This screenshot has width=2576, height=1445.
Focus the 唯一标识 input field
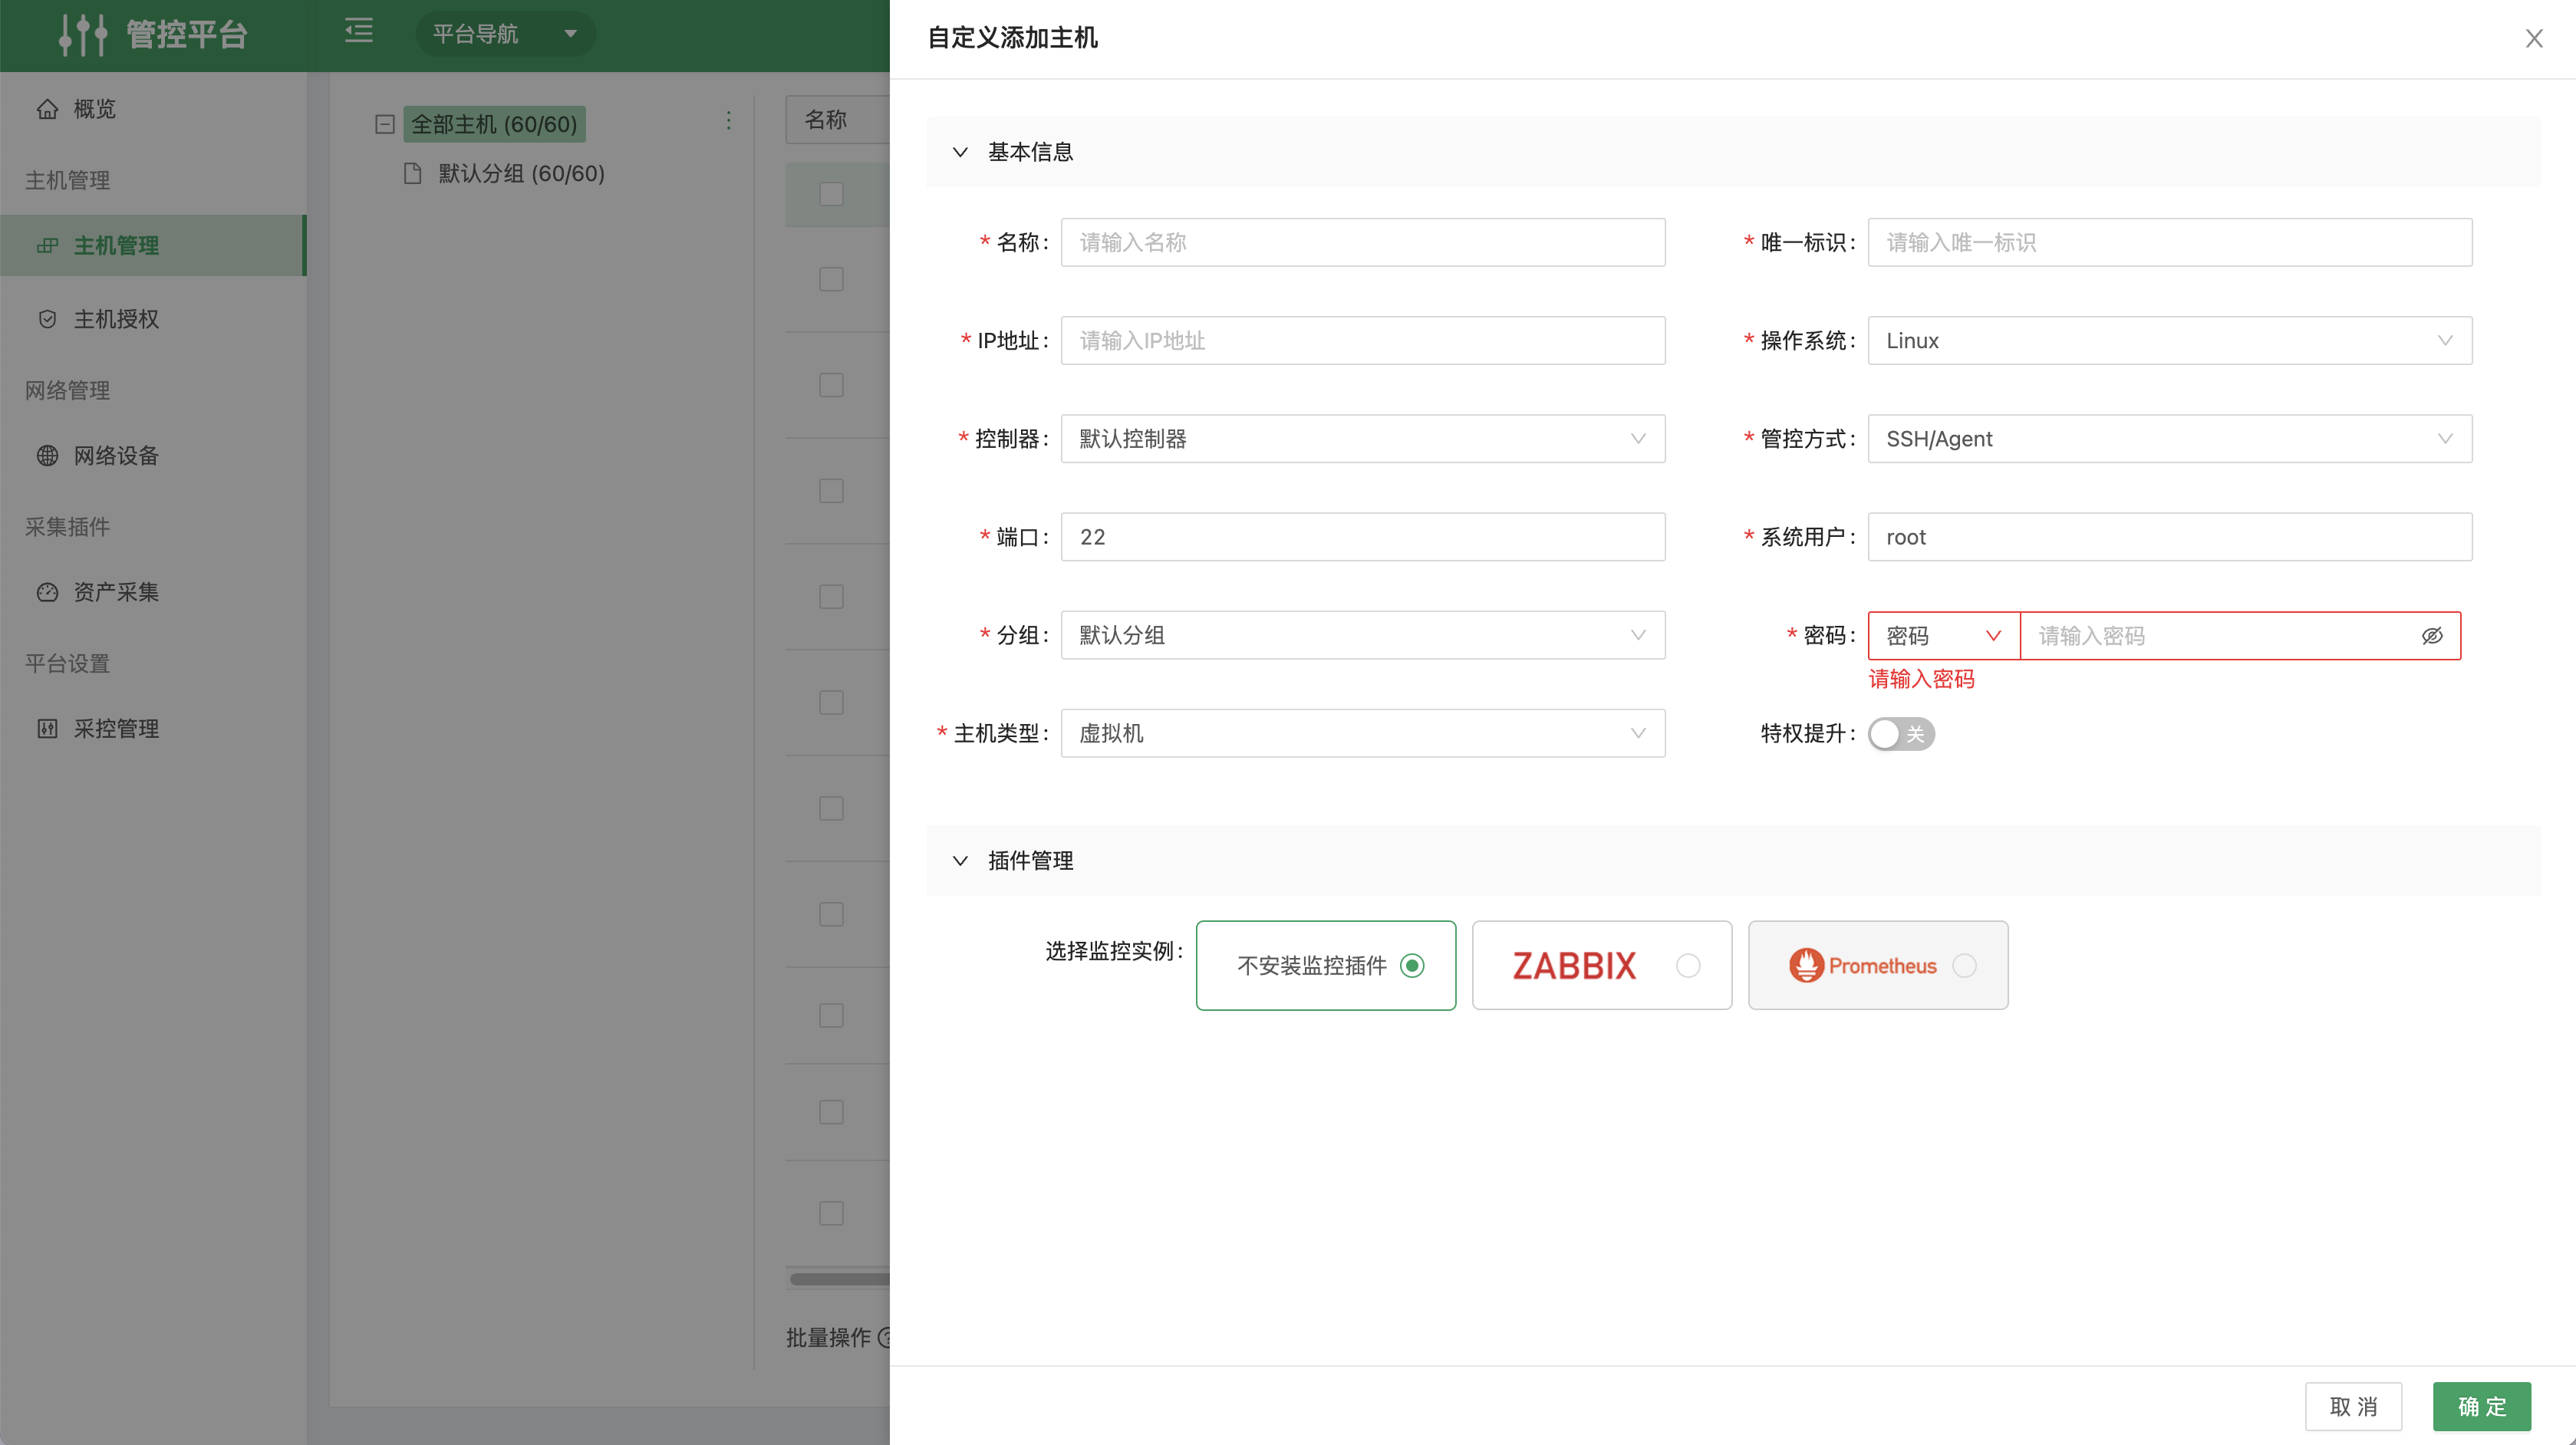click(2170, 242)
